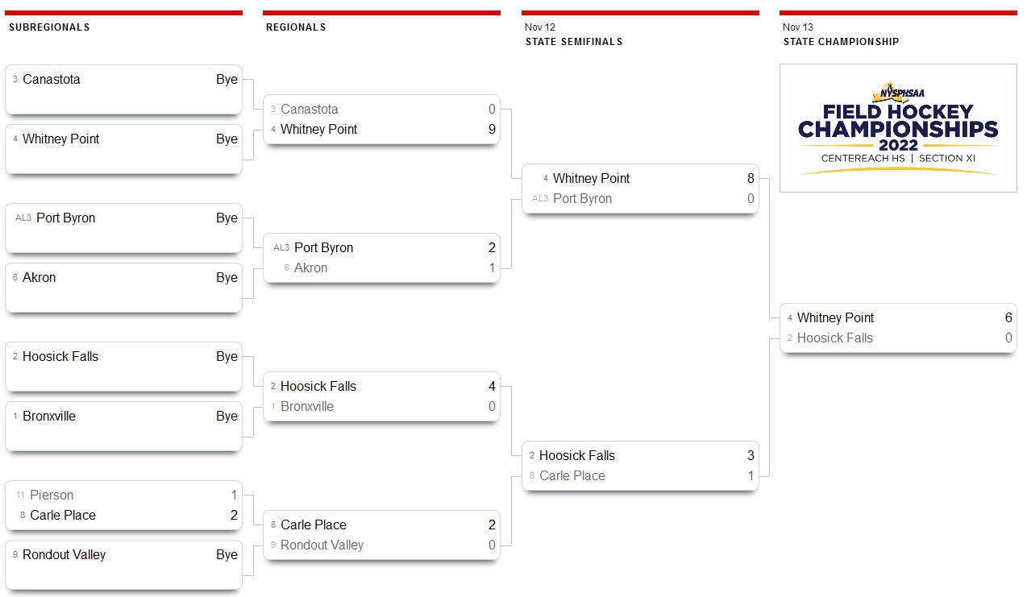The height and width of the screenshot is (597, 1027).
Task: Open the Pierson vs Carle Place subregional game
Action: [123, 505]
